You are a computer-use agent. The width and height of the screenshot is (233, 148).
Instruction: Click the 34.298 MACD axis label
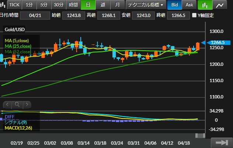[x=216, y=111]
